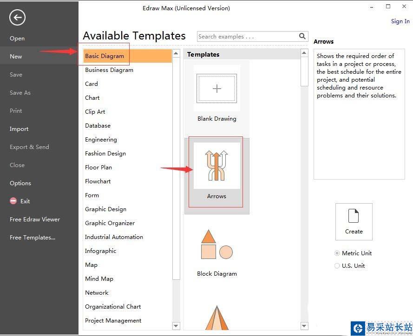Open Free Templates... link
413x336 pixels.
(33, 237)
